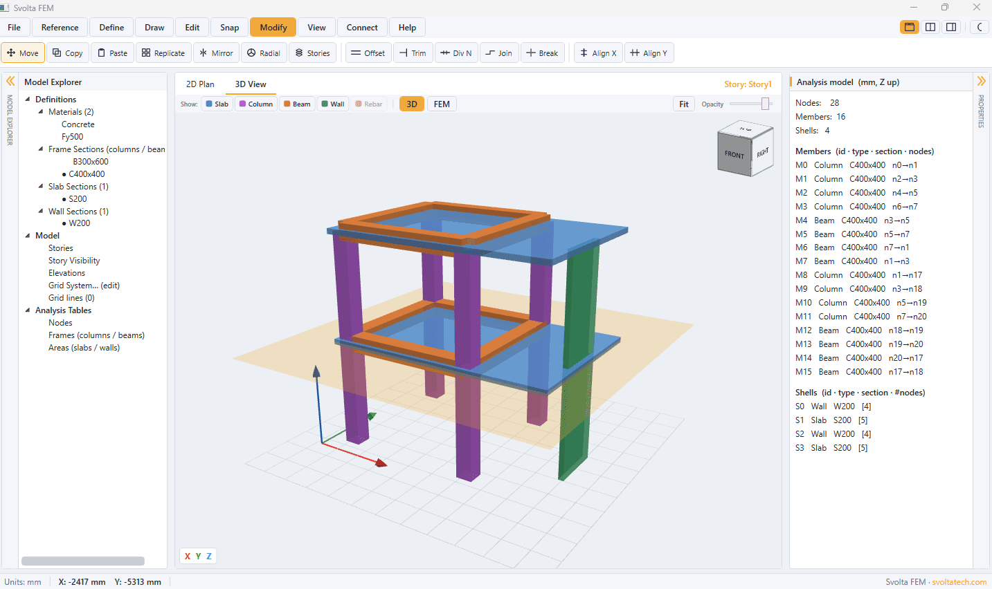Viewport: 992px width, 589px height.
Task: Open the Draw menu
Action: (154, 28)
